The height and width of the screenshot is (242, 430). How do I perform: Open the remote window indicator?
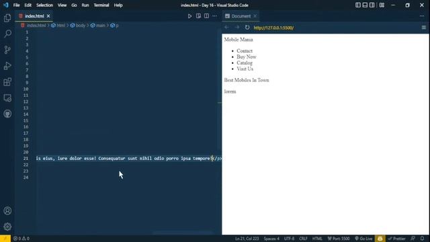coord(5,239)
